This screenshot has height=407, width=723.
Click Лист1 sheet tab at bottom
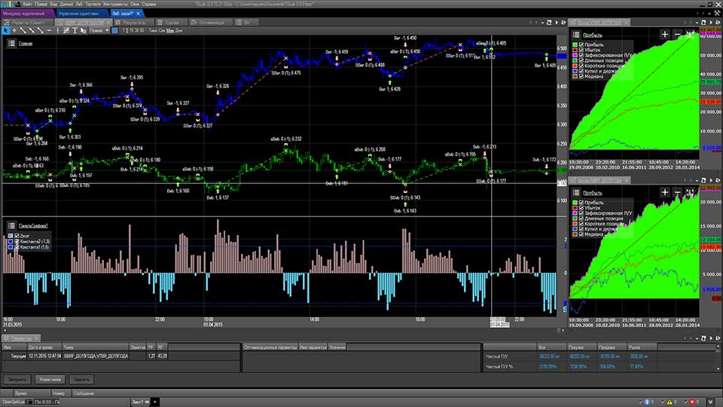point(140,402)
